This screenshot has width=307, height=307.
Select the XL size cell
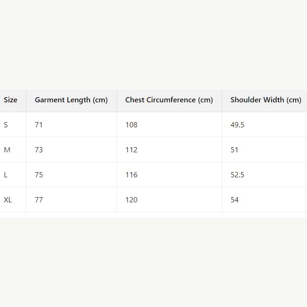click(x=8, y=200)
